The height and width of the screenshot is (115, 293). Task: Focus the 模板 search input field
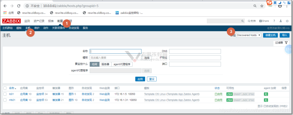tap(115, 58)
